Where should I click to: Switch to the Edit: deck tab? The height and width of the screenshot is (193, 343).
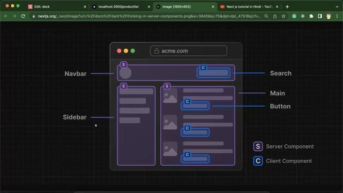pyautogui.click(x=57, y=7)
